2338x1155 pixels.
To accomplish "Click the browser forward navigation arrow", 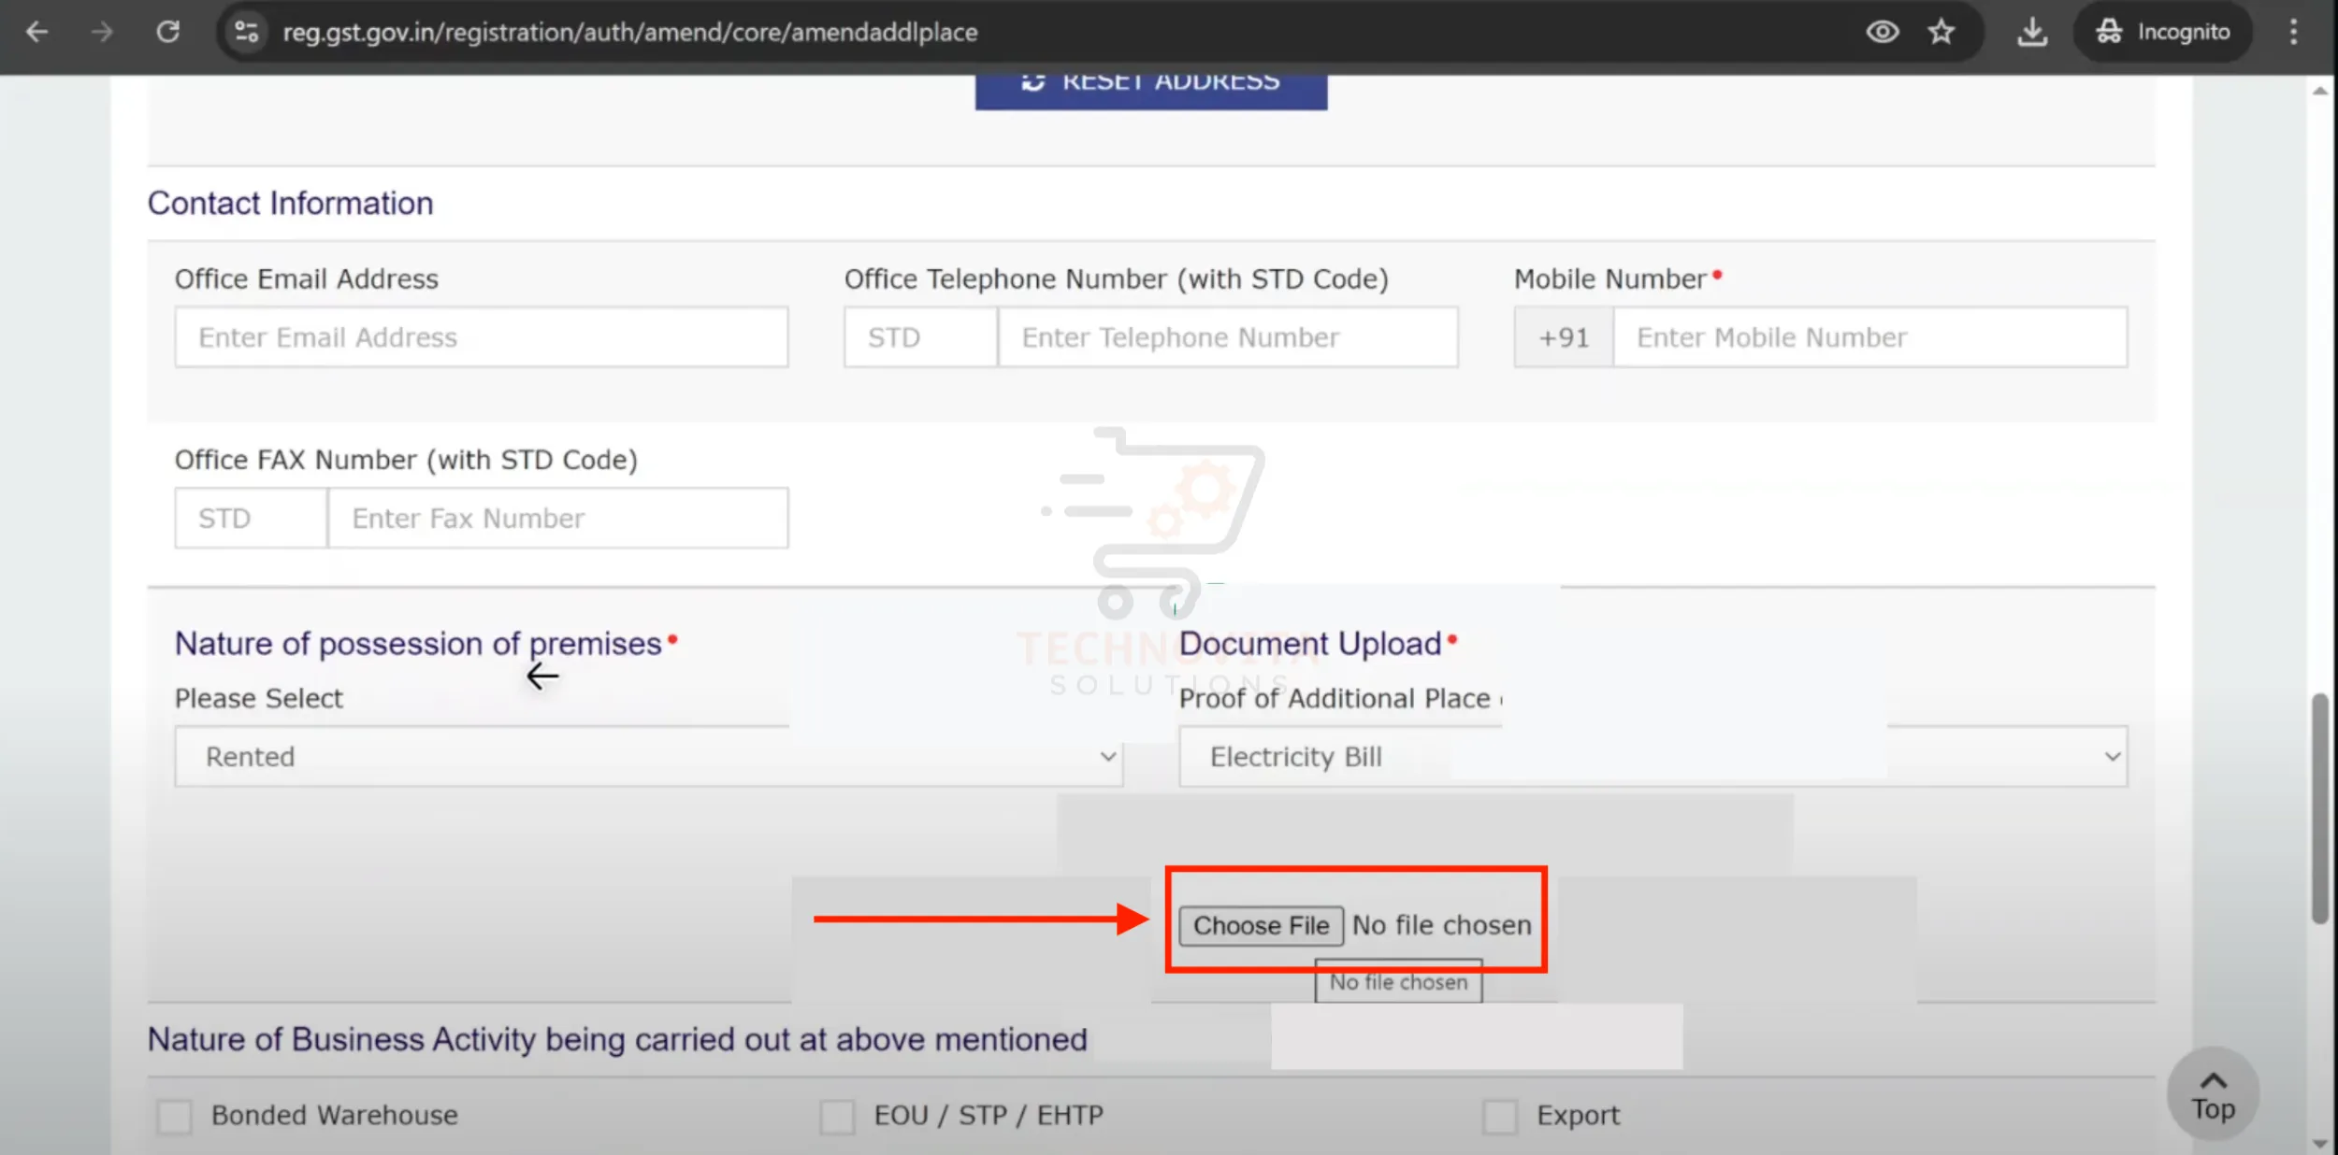I will click(101, 32).
